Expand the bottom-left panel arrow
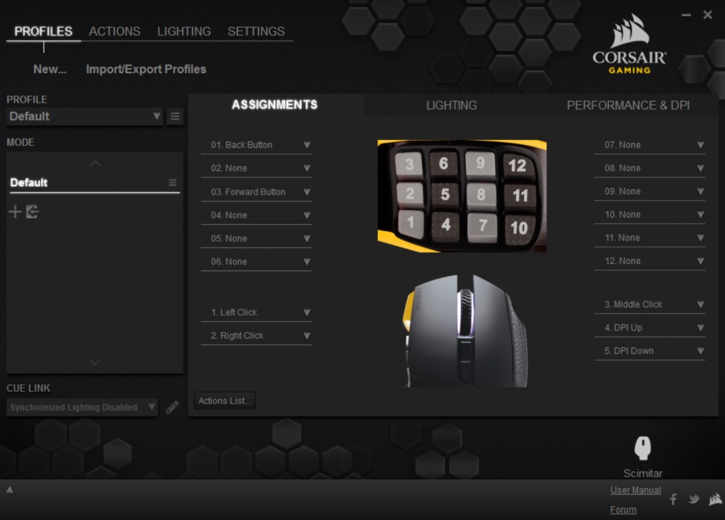The image size is (725, 520). click(x=10, y=490)
